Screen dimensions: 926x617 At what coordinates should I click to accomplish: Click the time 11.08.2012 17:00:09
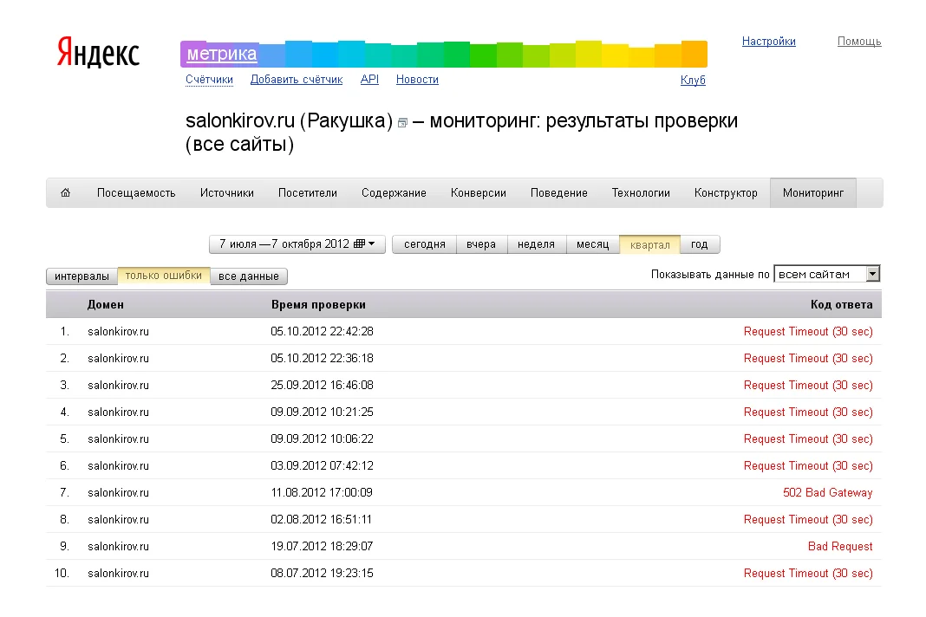tap(322, 492)
